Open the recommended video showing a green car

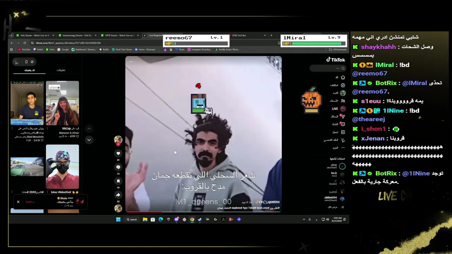pos(27,167)
